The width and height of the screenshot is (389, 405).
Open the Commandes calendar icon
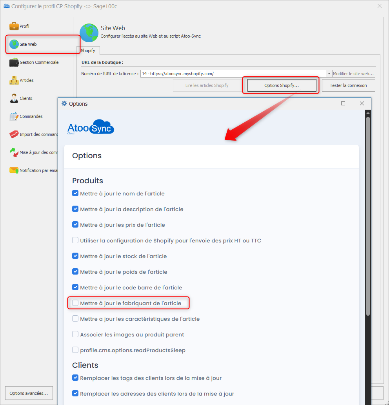coord(14,116)
